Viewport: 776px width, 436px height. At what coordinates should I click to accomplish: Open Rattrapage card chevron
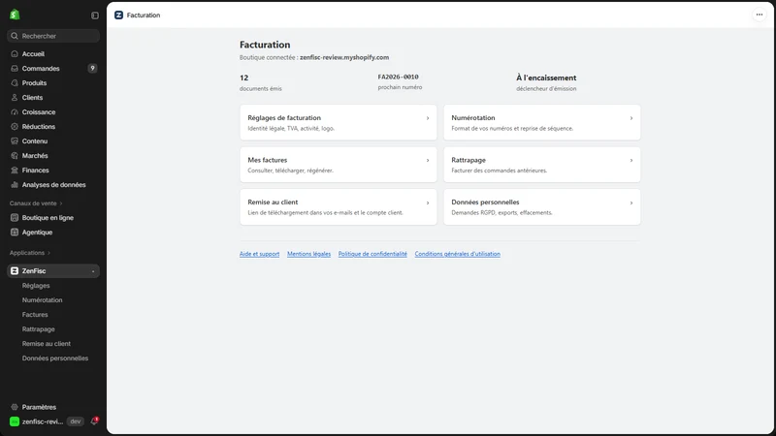tap(631, 160)
